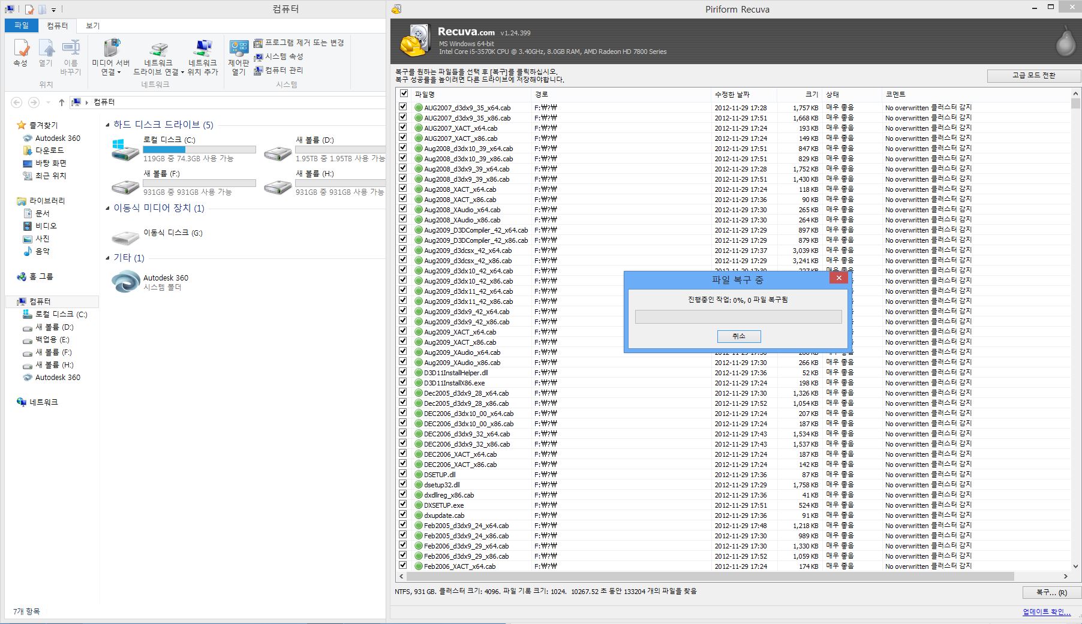Click Check for updates (업데이트 확인) link
Viewport: 1082px width, 624px height.
[1046, 612]
